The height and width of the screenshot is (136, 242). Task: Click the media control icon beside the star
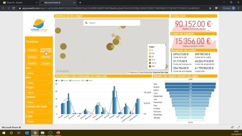click(x=216, y=8)
